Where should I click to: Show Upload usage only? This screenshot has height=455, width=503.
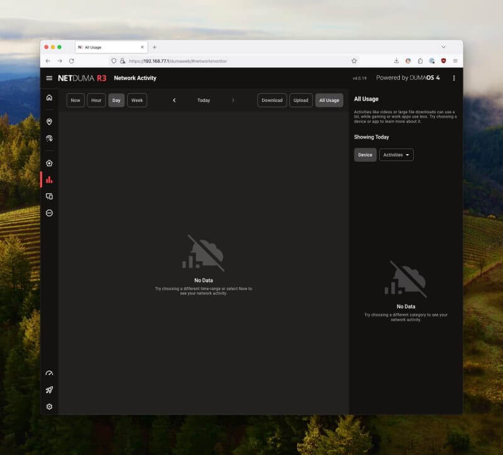pos(301,100)
